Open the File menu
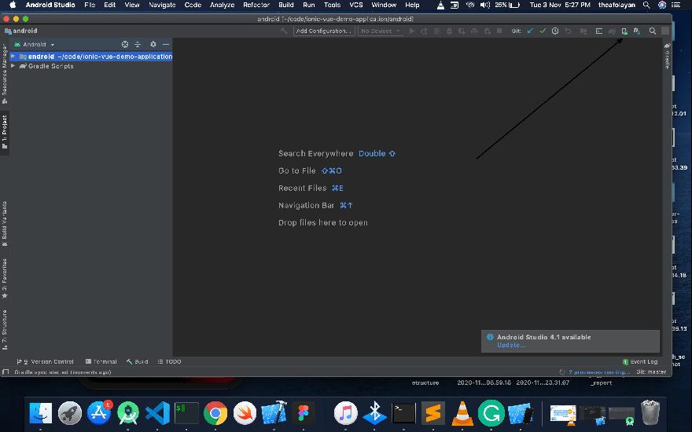This screenshot has width=692, height=432. (x=90, y=5)
